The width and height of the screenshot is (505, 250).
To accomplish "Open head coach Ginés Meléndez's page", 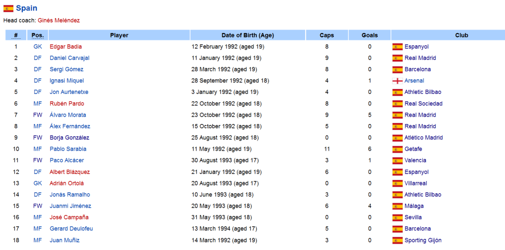I will [59, 21].
